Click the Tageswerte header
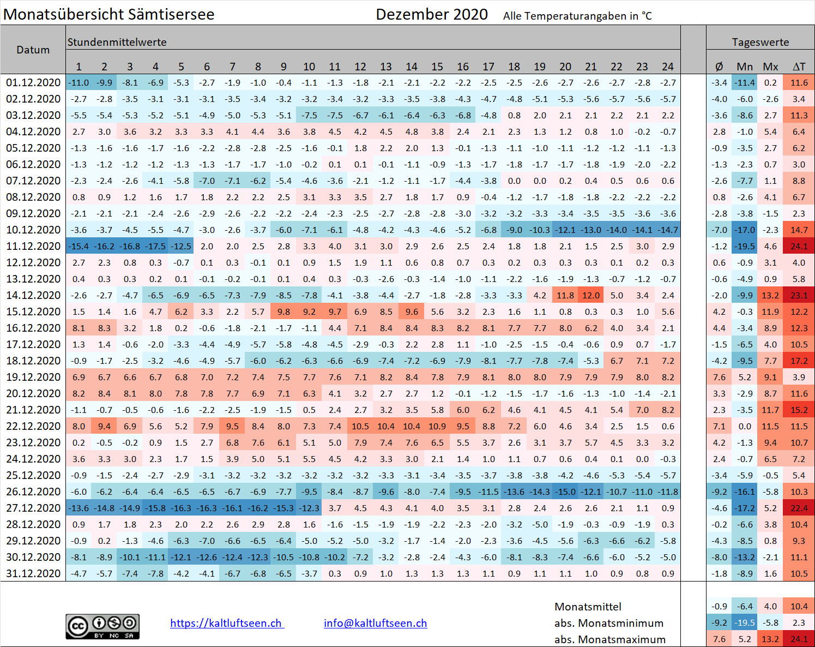Viewport: 815px width, 647px height. pos(760,42)
